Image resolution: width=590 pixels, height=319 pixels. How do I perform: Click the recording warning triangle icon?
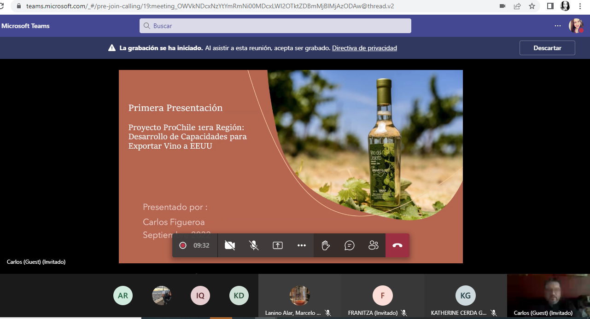112,48
